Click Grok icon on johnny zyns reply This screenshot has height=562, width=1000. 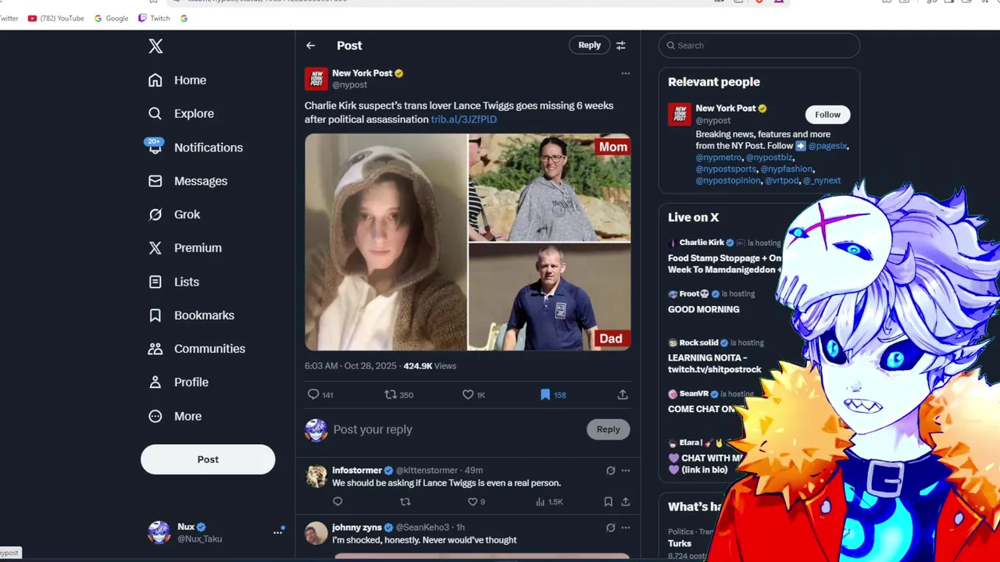[611, 528]
